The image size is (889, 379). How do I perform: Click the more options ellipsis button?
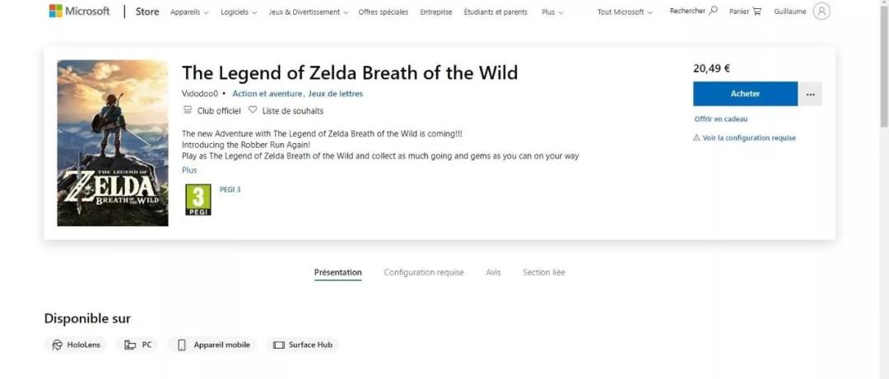pos(810,94)
